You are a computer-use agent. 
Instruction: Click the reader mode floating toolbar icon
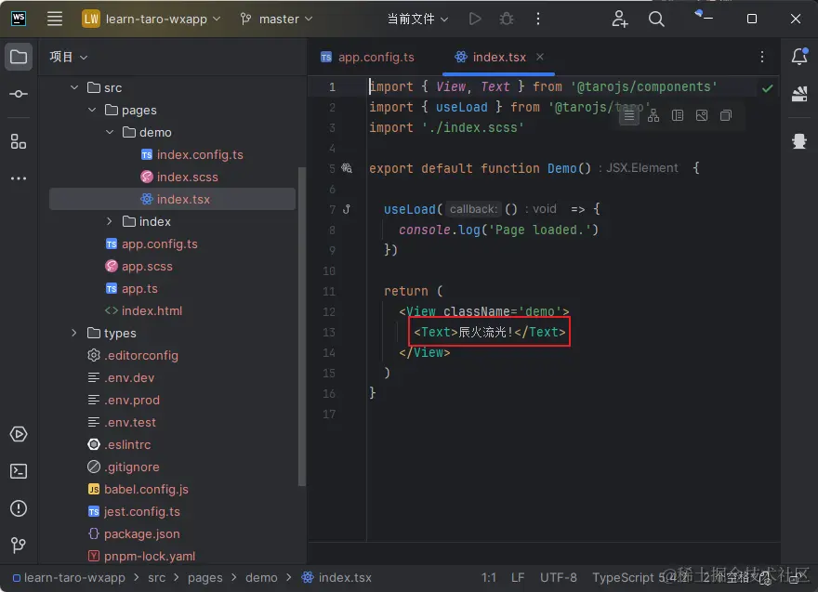(629, 116)
